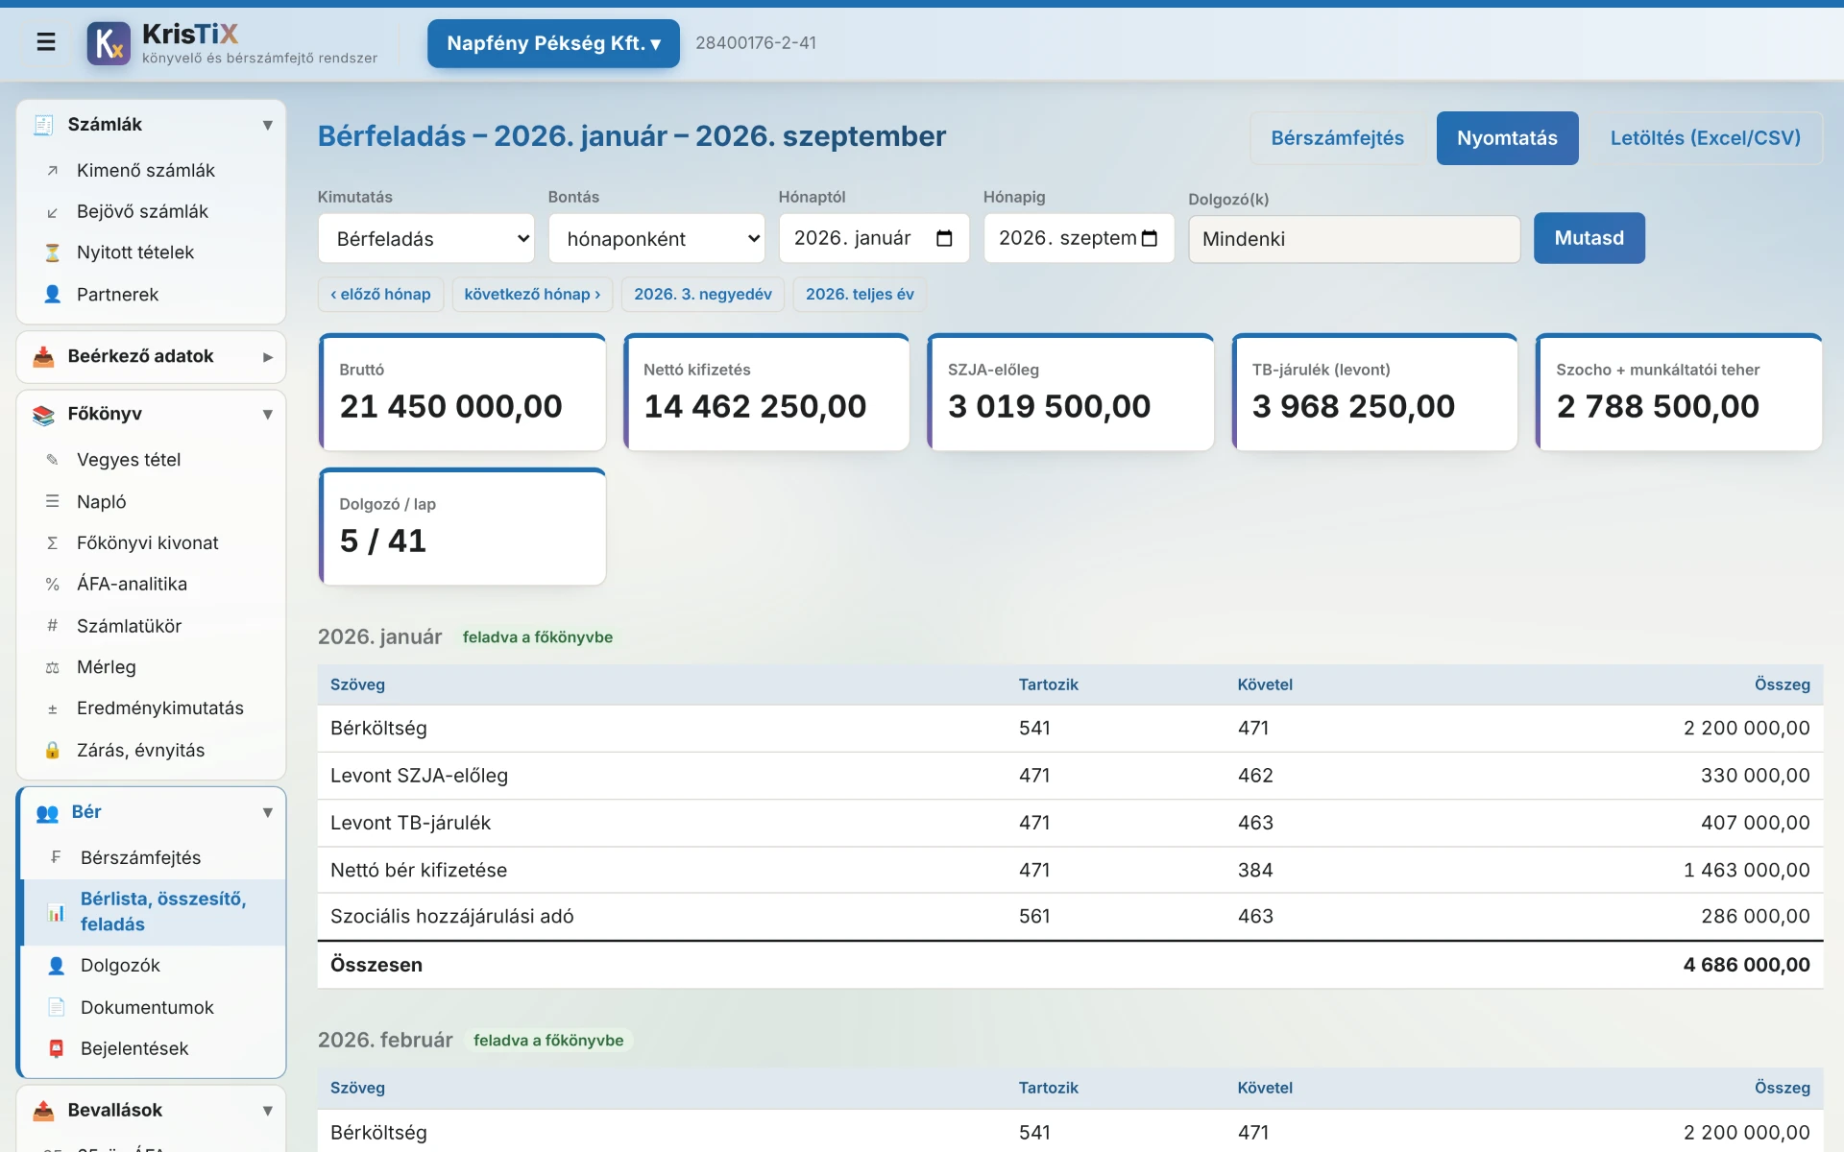Click the Bejövő számlák arrow icon

[53, 212]
